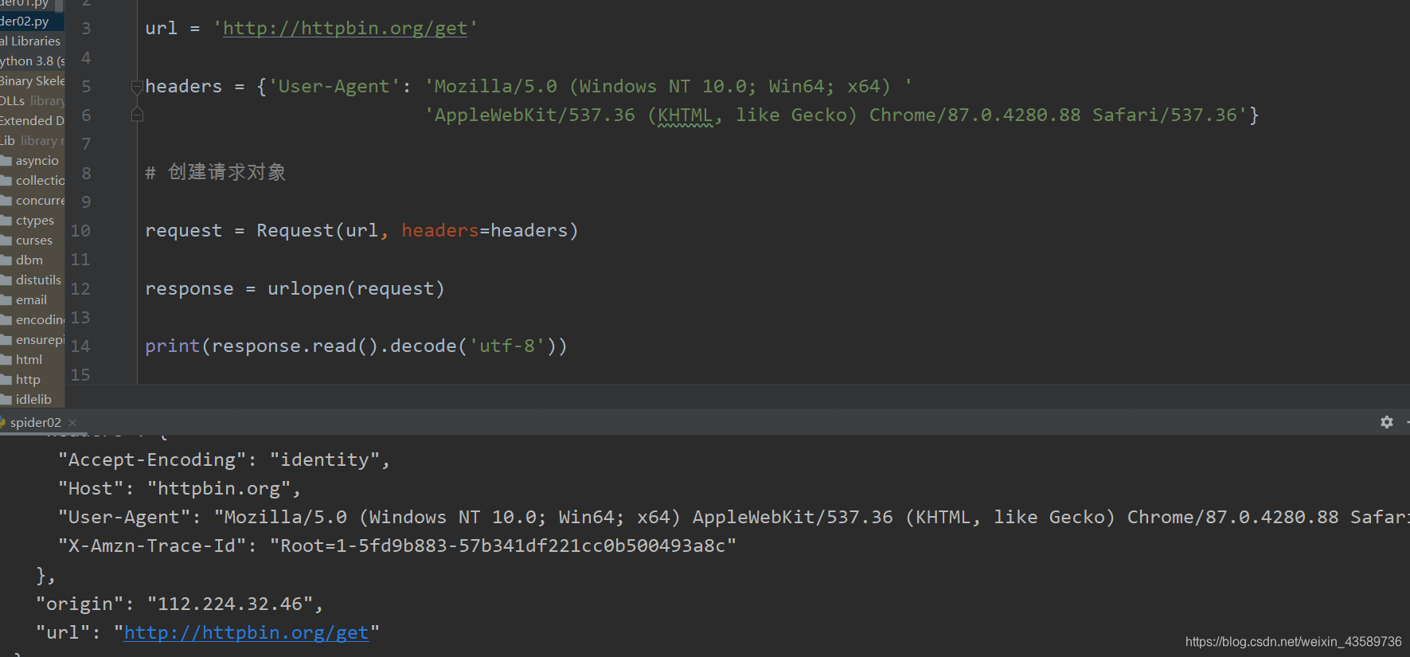The image size is (1410, 657).
Task: Click the idlelib folder icon
Action: point(6,400)
